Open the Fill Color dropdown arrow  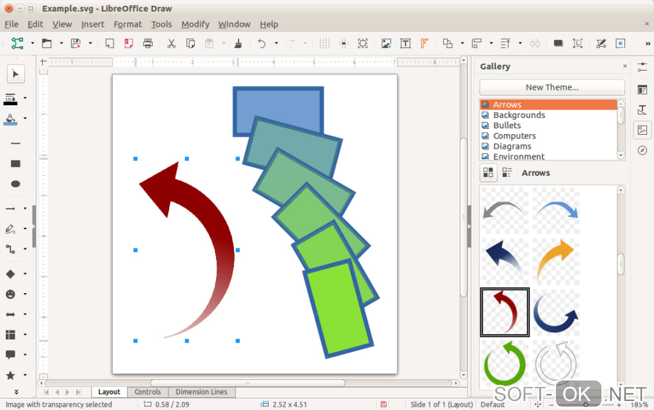coord(25,119)
